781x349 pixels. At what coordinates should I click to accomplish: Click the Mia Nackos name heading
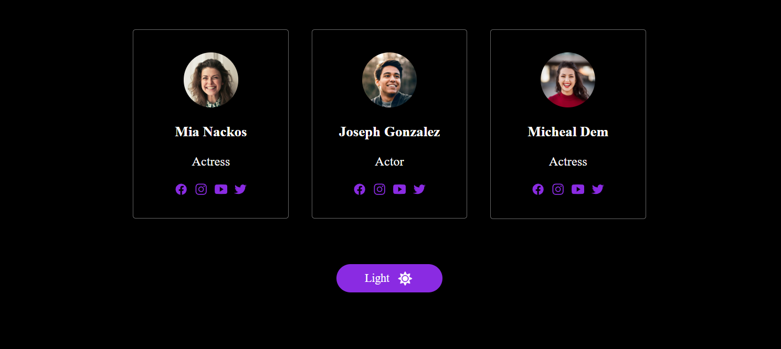click(x=211, y=132)
